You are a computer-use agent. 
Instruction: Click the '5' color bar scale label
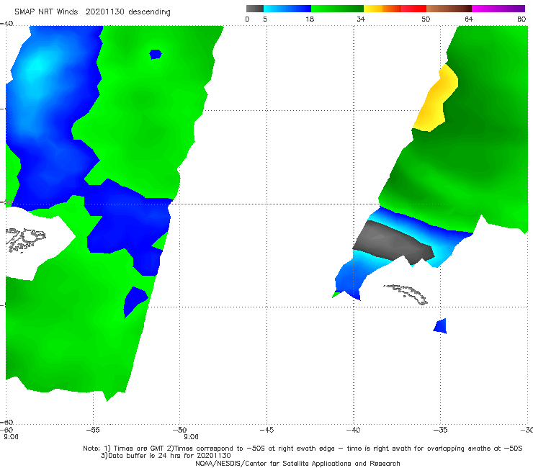point(265,19)
